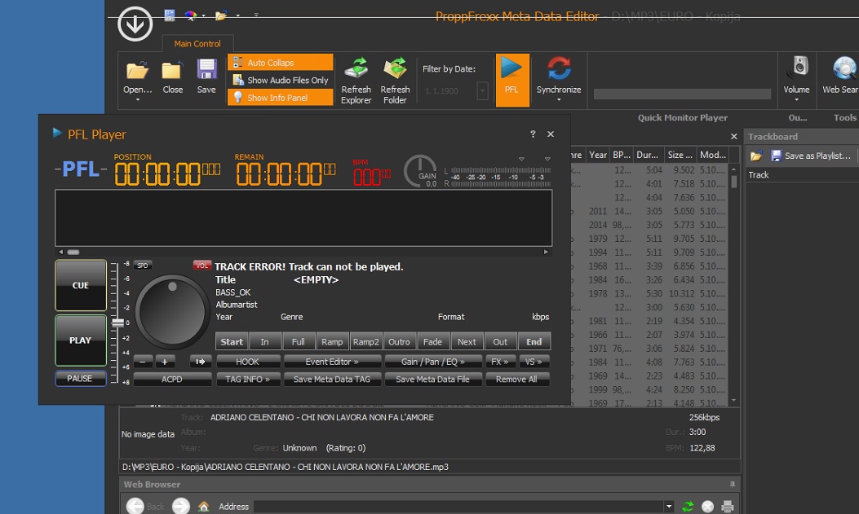Expand the Synchronize dropdown
This screenshot has height=514, width=859.
pos(559,99)
